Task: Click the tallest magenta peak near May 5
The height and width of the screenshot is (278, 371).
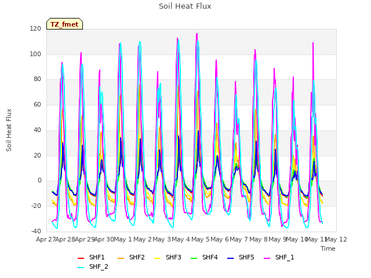Action: 197,34
